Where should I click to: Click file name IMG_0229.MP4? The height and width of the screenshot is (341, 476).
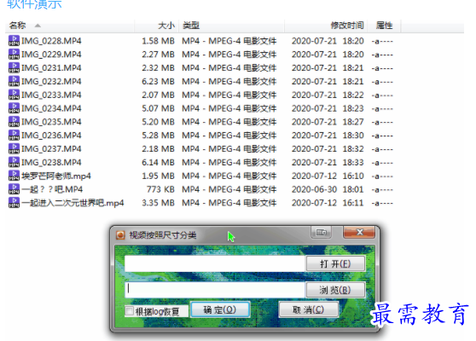[51, 55]
